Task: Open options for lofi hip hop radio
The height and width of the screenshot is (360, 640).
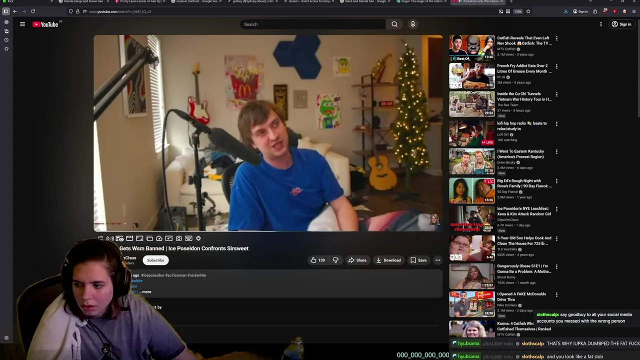Action: 556,124
